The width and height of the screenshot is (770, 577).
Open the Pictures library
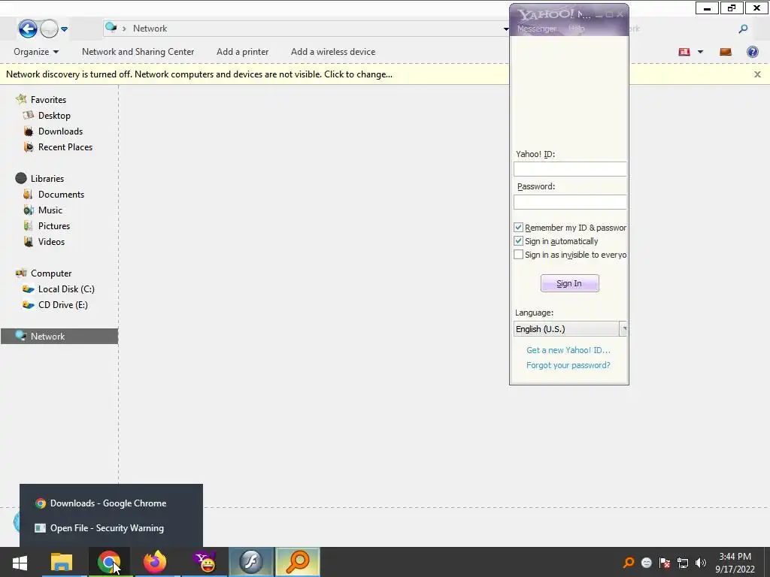pyautogui.click(x=54, y=225)
